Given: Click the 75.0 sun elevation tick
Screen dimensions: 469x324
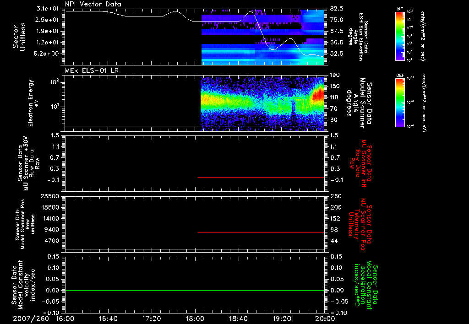Looking at the screenshot, I should [337, 20].
